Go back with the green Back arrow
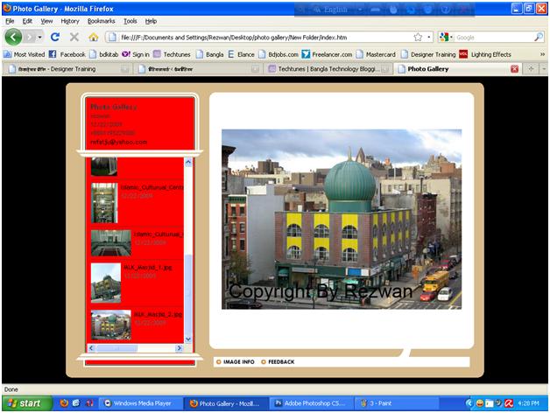 click(x=13, y=37)
